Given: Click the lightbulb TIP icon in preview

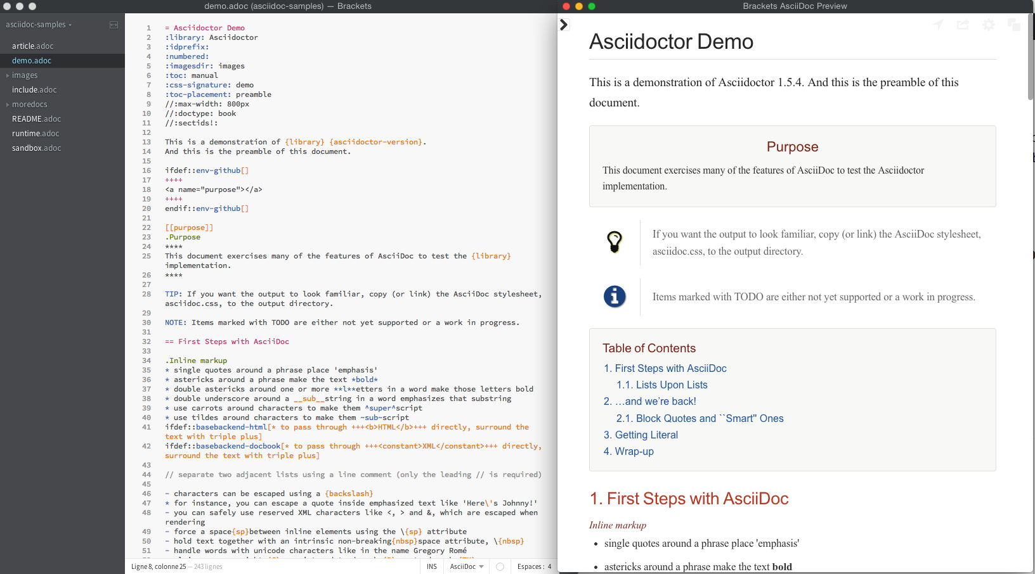Looking at the screenshot, I should 615,241.
